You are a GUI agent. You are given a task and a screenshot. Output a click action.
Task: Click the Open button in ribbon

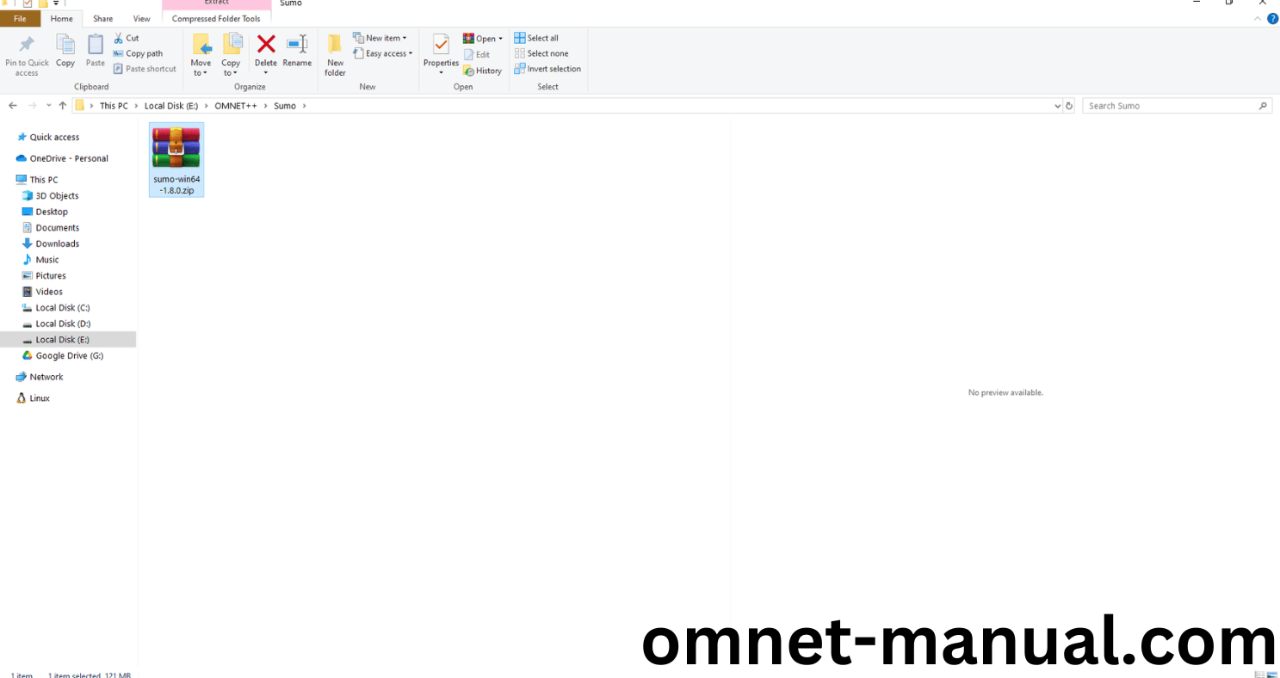482,39
